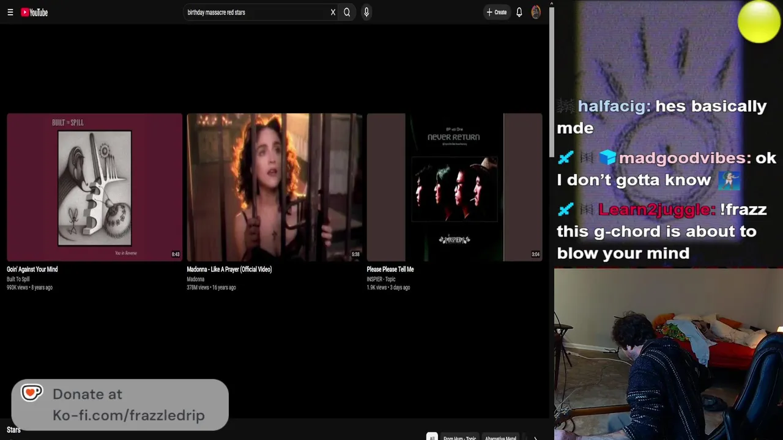Click the '5:38' duration badge
The image size is (783, 440).
click(x=355, y=254)
